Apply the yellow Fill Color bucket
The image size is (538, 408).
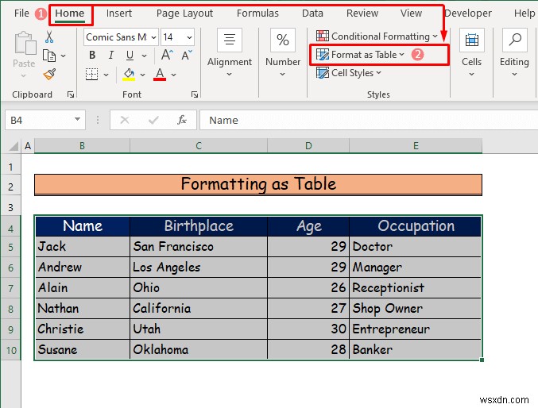tap(129, 74)
